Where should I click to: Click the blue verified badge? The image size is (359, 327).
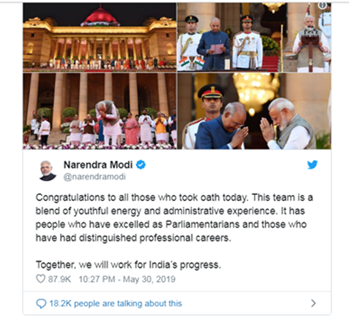click(141, 165)
